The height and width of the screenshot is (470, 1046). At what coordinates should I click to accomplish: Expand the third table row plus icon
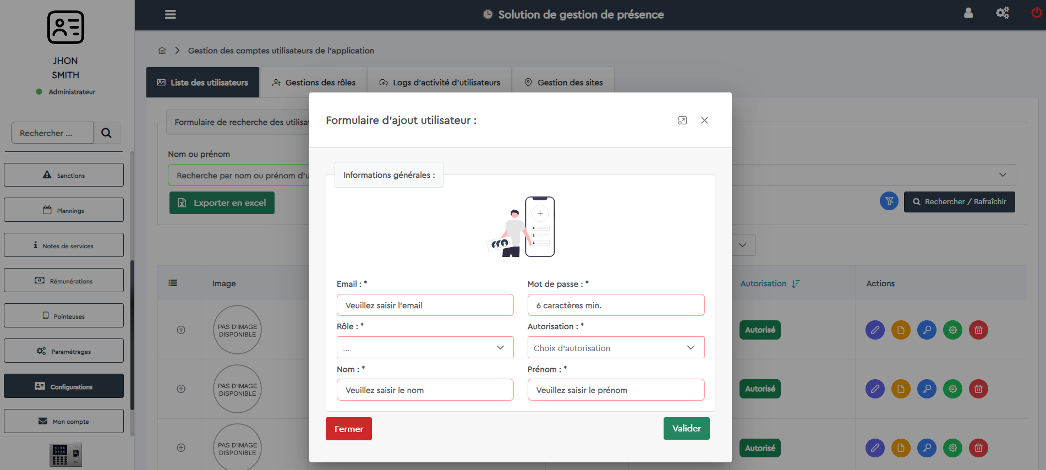[181, 447]
